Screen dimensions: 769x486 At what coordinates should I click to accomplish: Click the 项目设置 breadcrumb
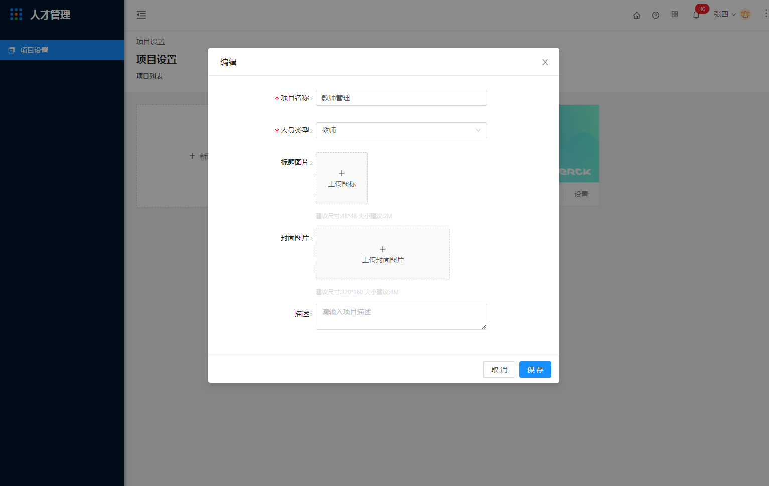tap(150, 42)
